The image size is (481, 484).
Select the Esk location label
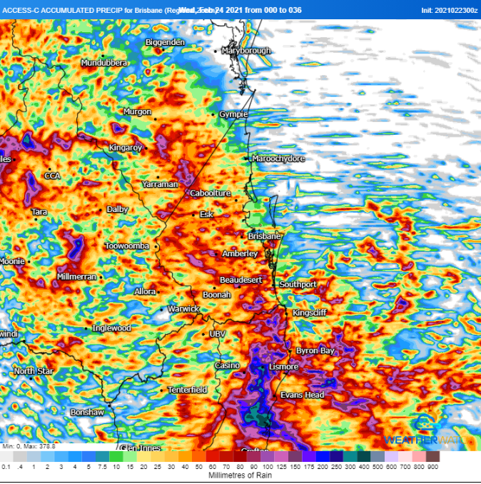(x=206, y=215)
